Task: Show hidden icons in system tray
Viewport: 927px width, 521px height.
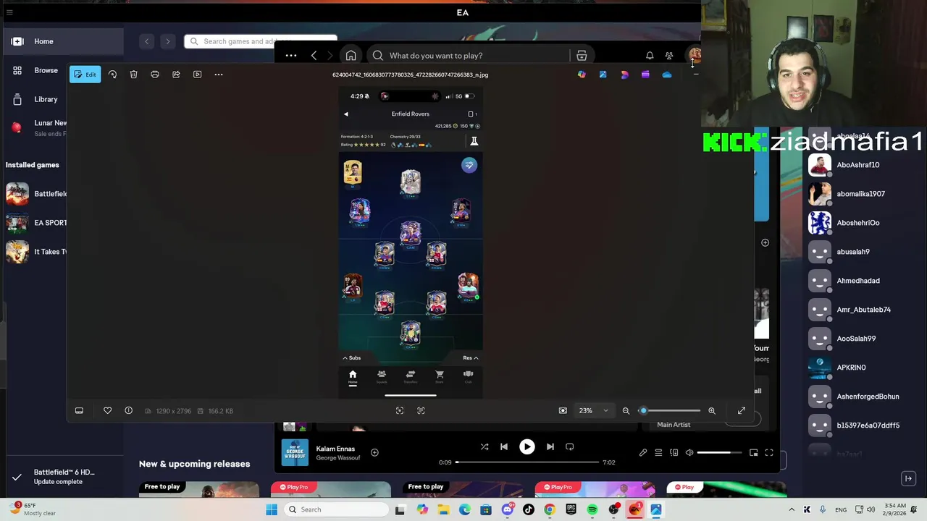Action: (x=791, y=509)
